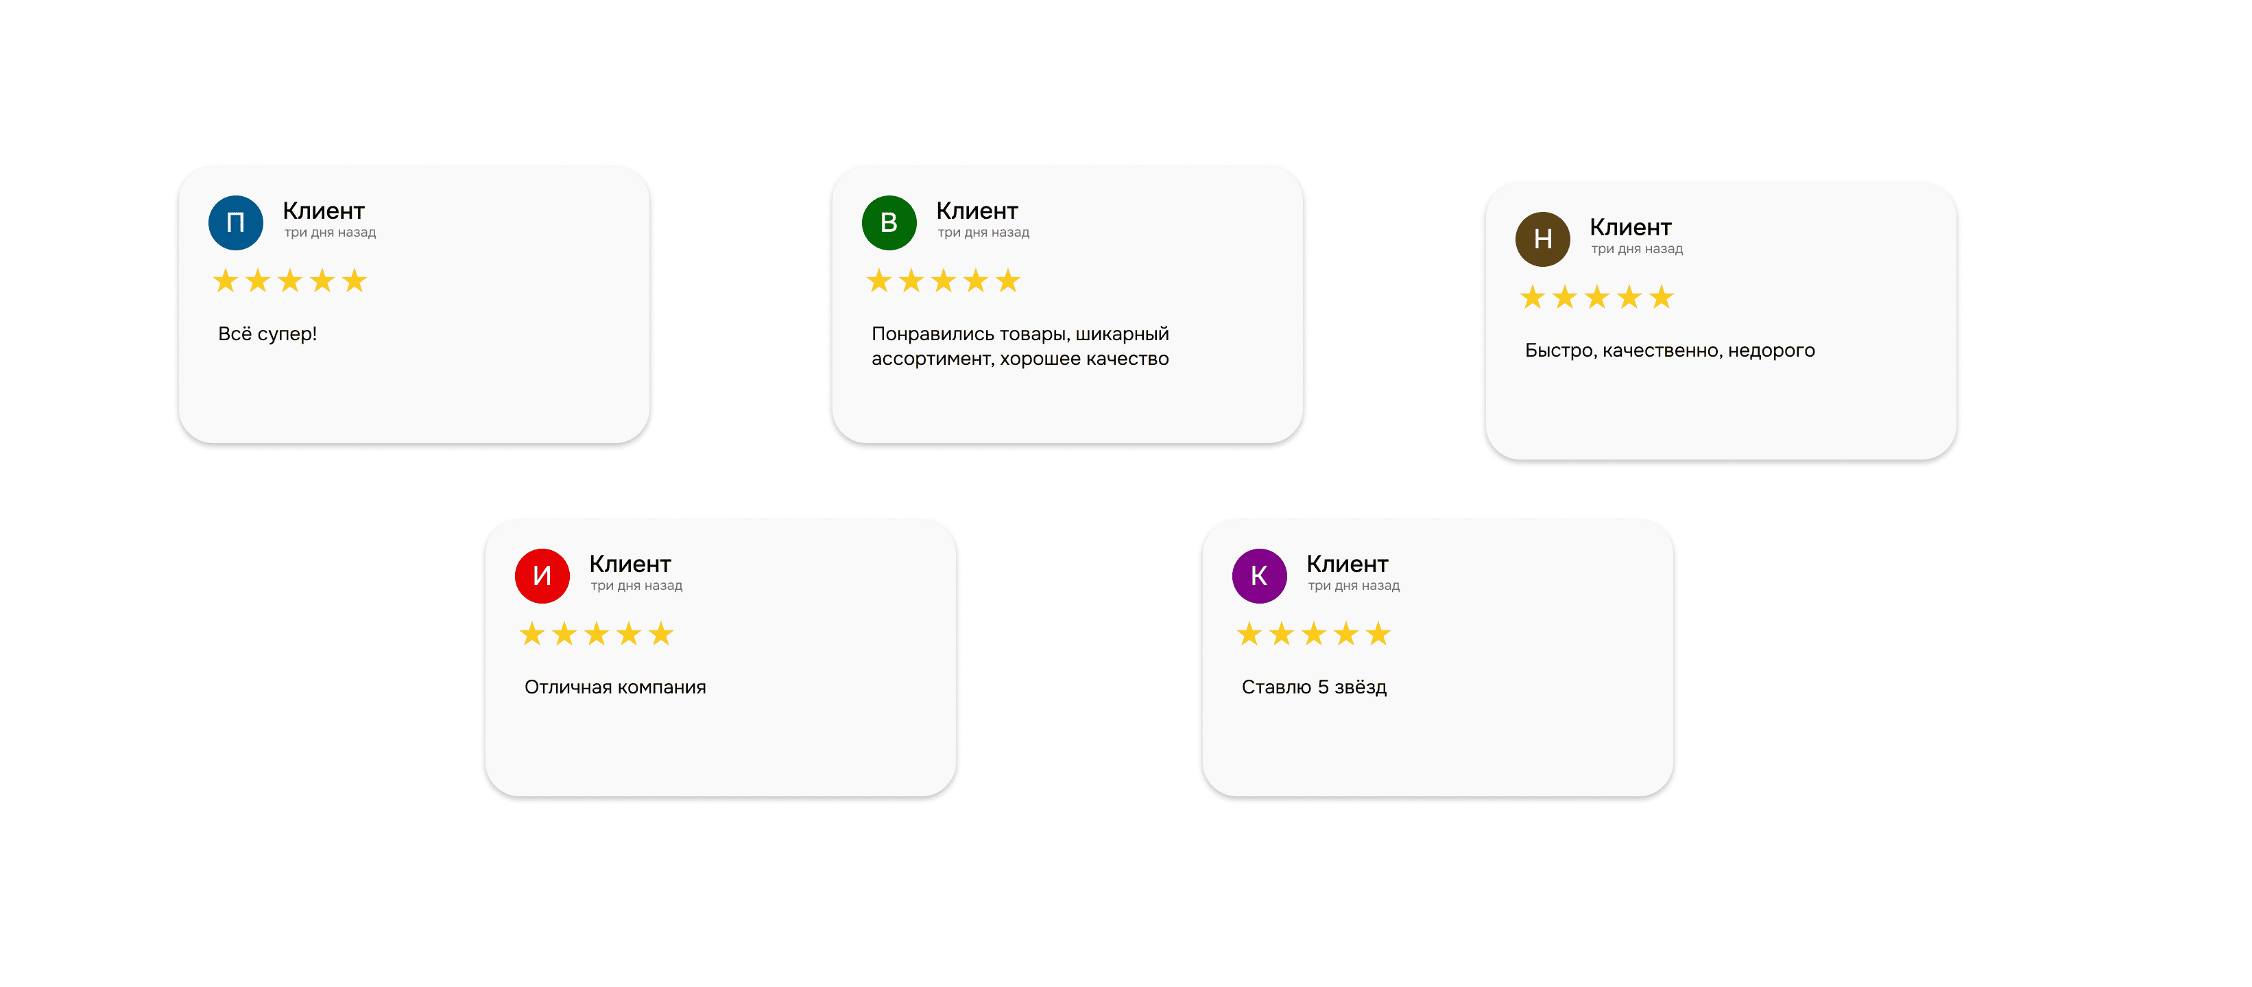Screen dimensions: 2252x987
Task: Open the 'Понравились товары, шикарный ассортимент' review text
Action: pyautogui.click(x=1020, y=346)
